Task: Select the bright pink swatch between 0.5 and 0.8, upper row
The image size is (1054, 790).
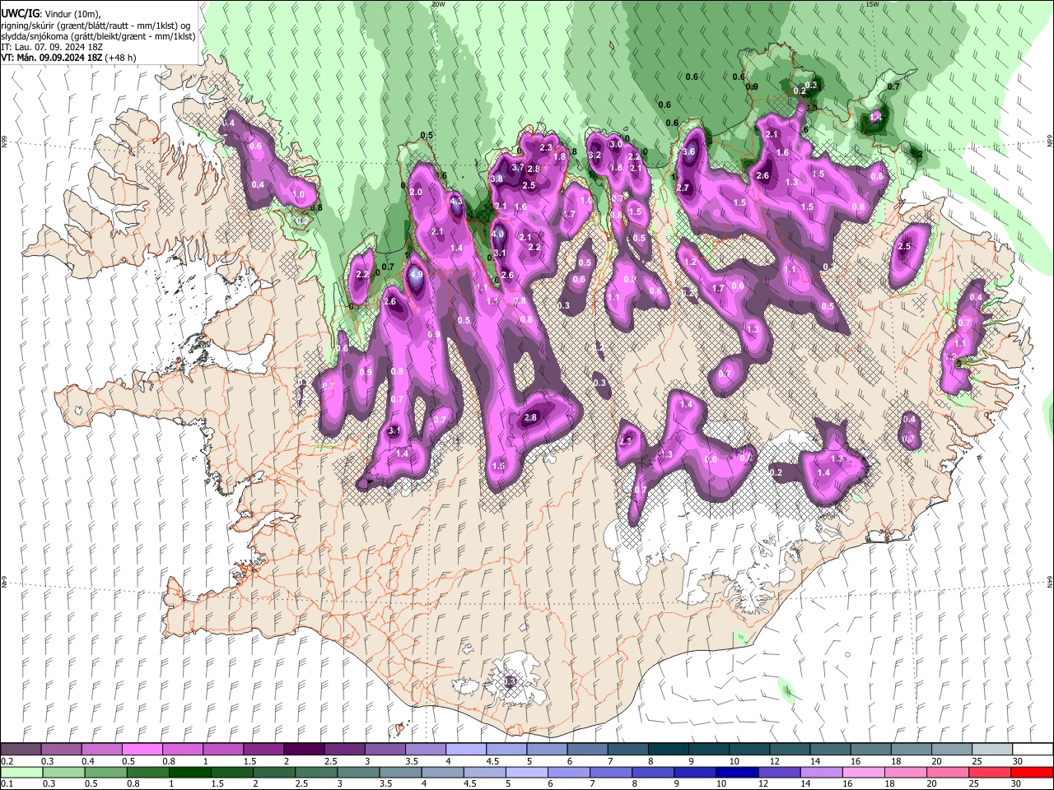Action: point(142,750)
